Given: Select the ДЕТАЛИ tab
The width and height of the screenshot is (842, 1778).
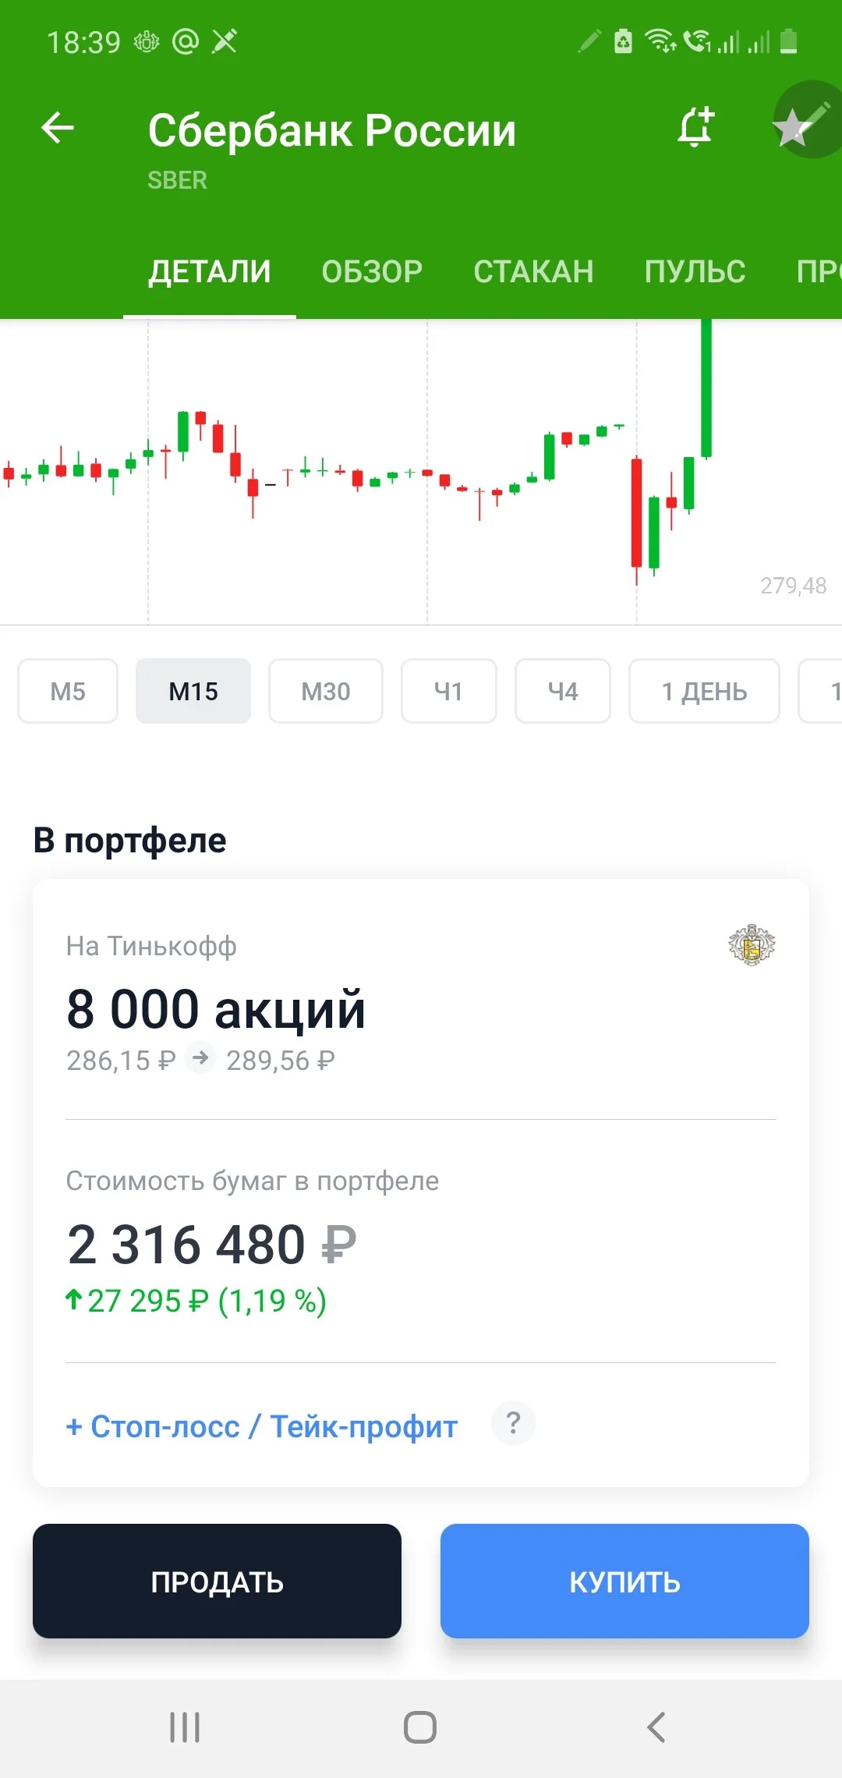Looking at the screenshot, I should tap(210, 271).
